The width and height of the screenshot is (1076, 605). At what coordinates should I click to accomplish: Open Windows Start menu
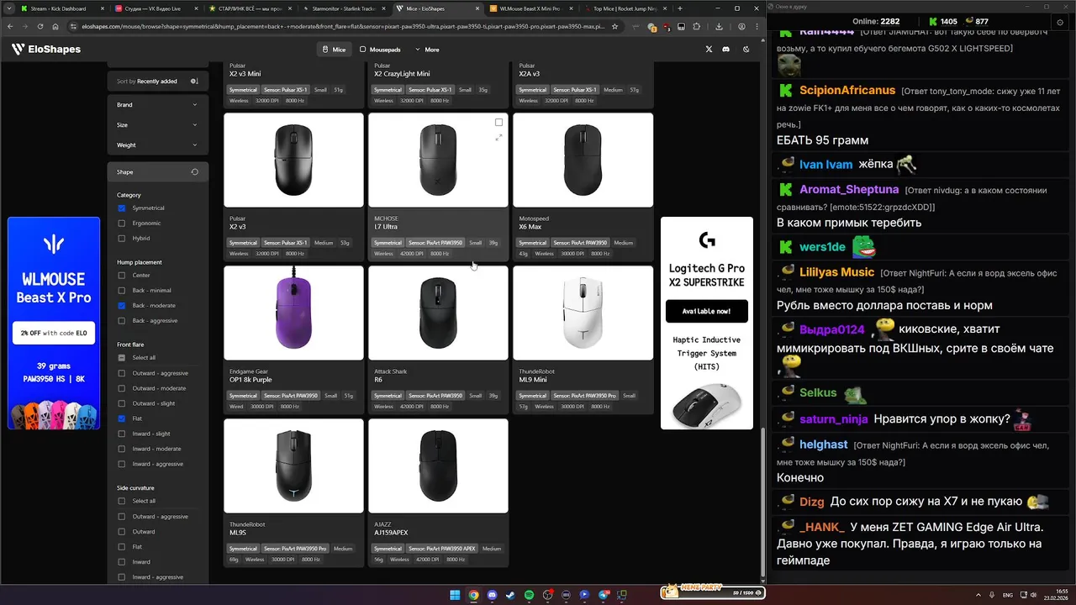coord(455,595)
